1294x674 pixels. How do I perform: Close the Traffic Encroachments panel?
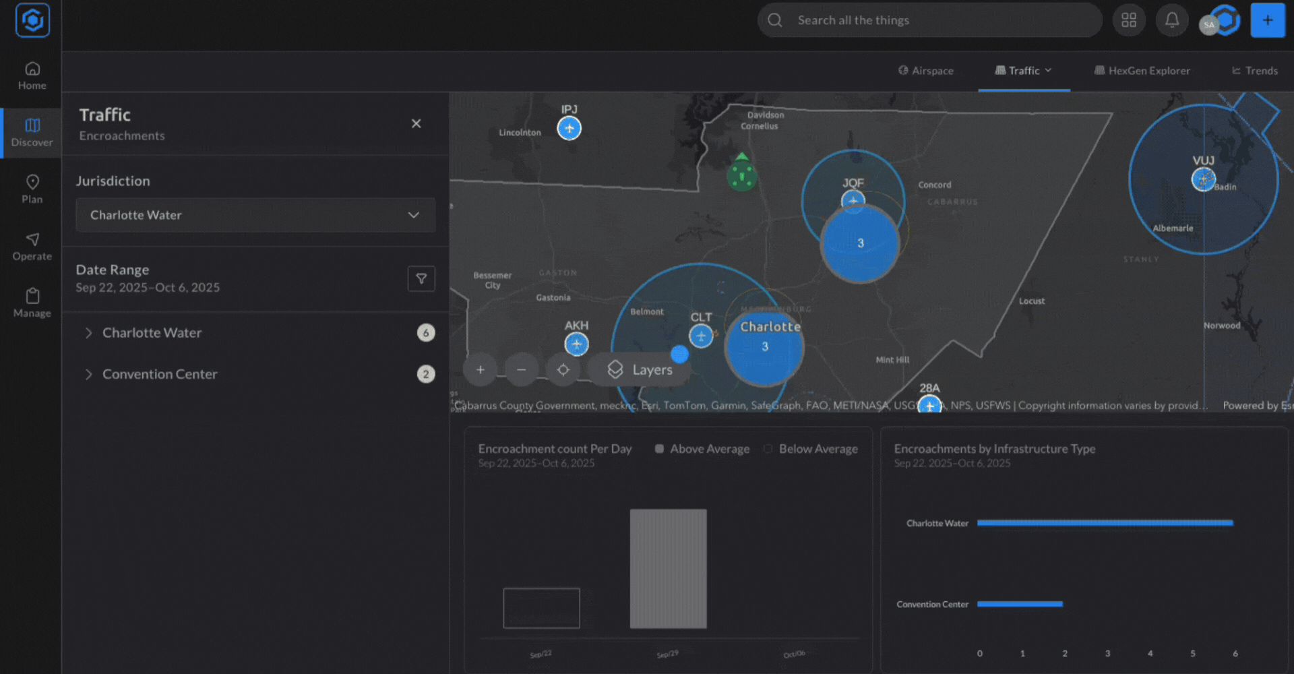(416, 123)
